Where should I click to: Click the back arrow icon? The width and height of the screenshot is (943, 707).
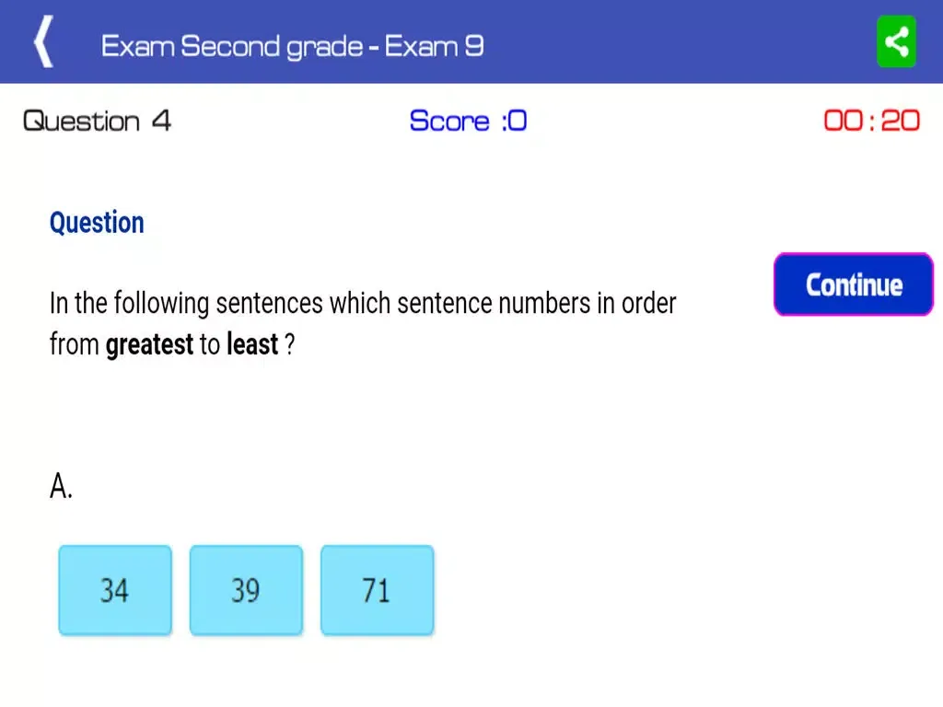tap(42, 41)
